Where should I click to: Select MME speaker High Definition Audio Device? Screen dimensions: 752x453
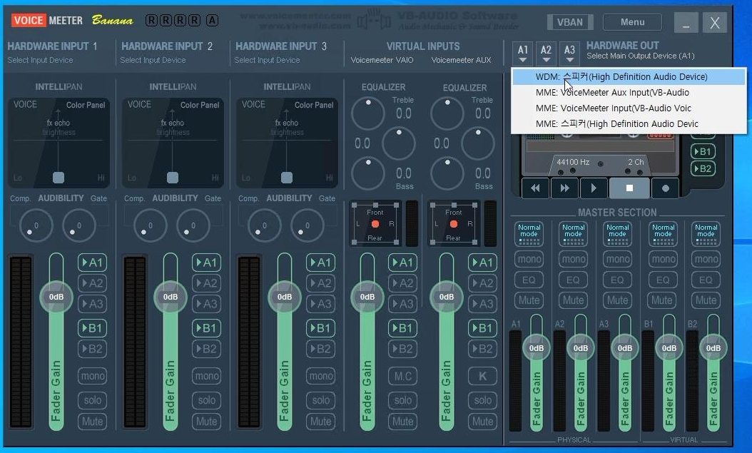pyautogui.click(x=629, y=123)
